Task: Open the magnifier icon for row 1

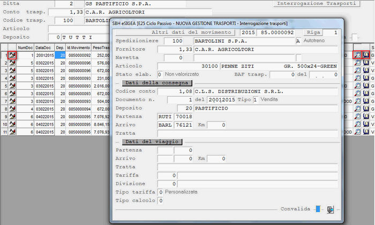Action: (357, 55)
